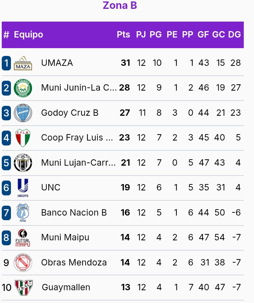The image size is (254, 303).
Task: Select the Zona B heading
Action: (120, 6)
